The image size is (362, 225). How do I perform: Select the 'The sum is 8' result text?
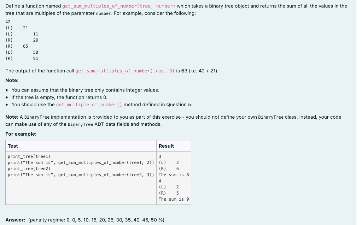click(173, 174)
